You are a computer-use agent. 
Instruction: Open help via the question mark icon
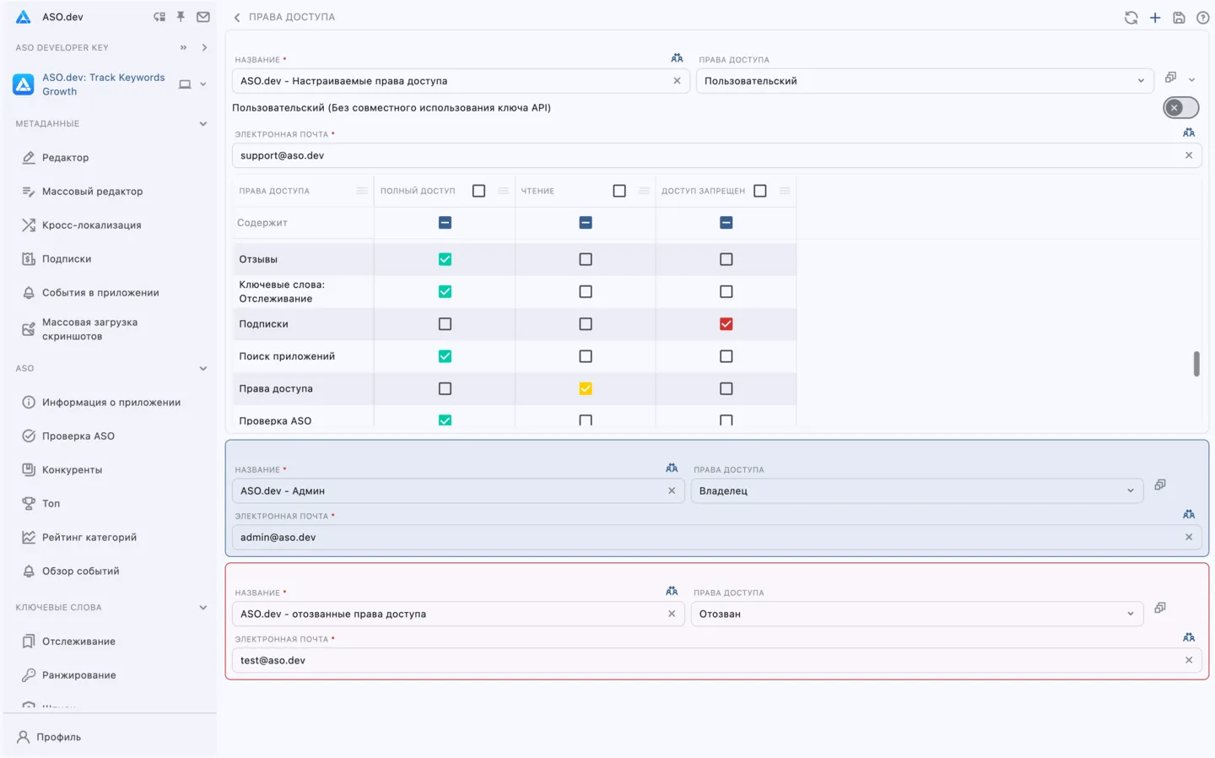tap(1202, 17)
